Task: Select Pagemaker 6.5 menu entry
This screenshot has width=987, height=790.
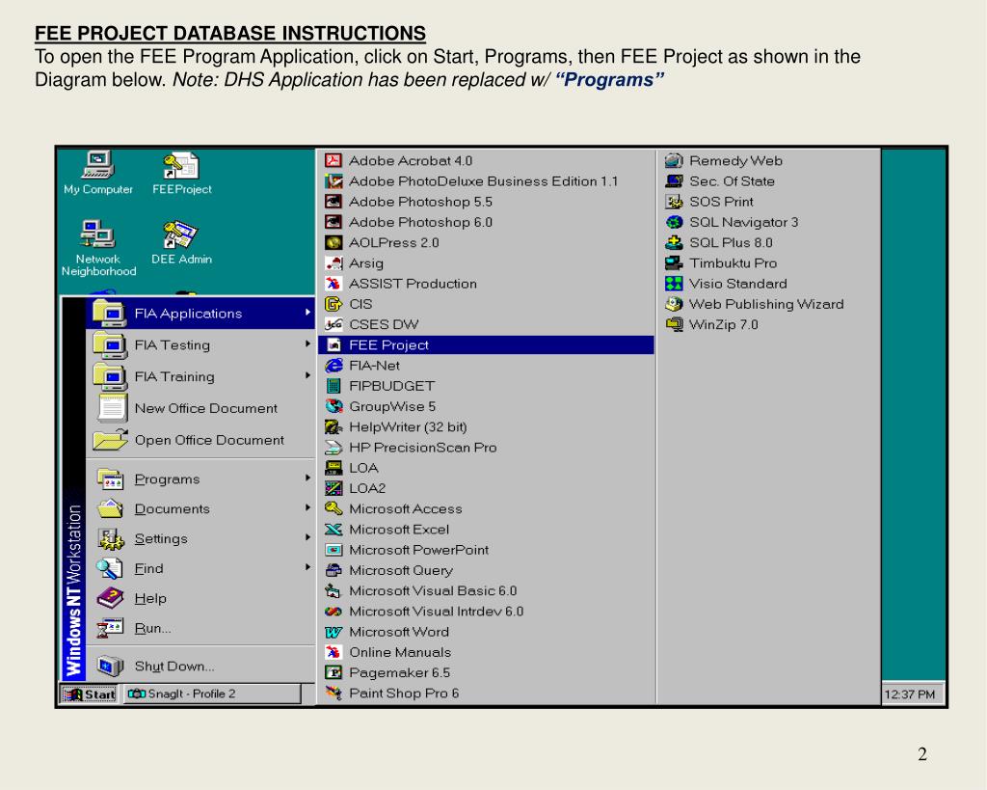Action: tap(487, 673)
